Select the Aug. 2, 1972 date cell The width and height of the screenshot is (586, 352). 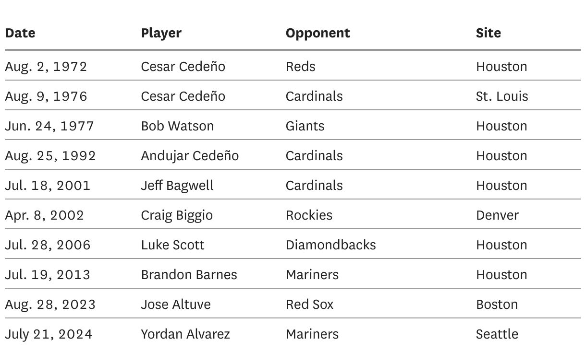coord(46,66)
